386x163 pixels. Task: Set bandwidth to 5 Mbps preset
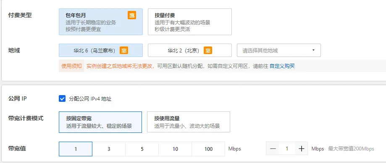142,149
